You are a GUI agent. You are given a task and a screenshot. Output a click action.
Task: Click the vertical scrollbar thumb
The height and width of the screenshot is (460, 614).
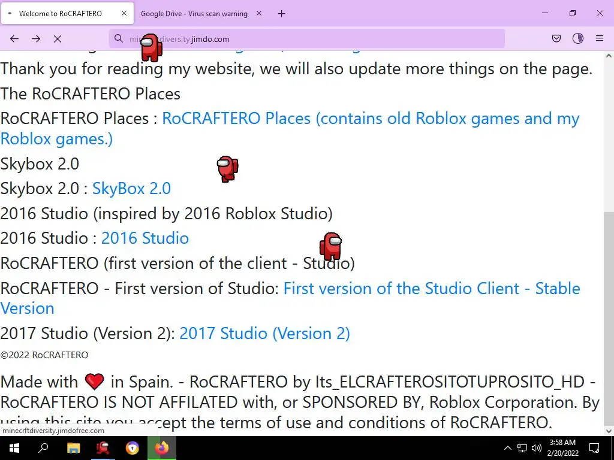(x=609, y=318)
